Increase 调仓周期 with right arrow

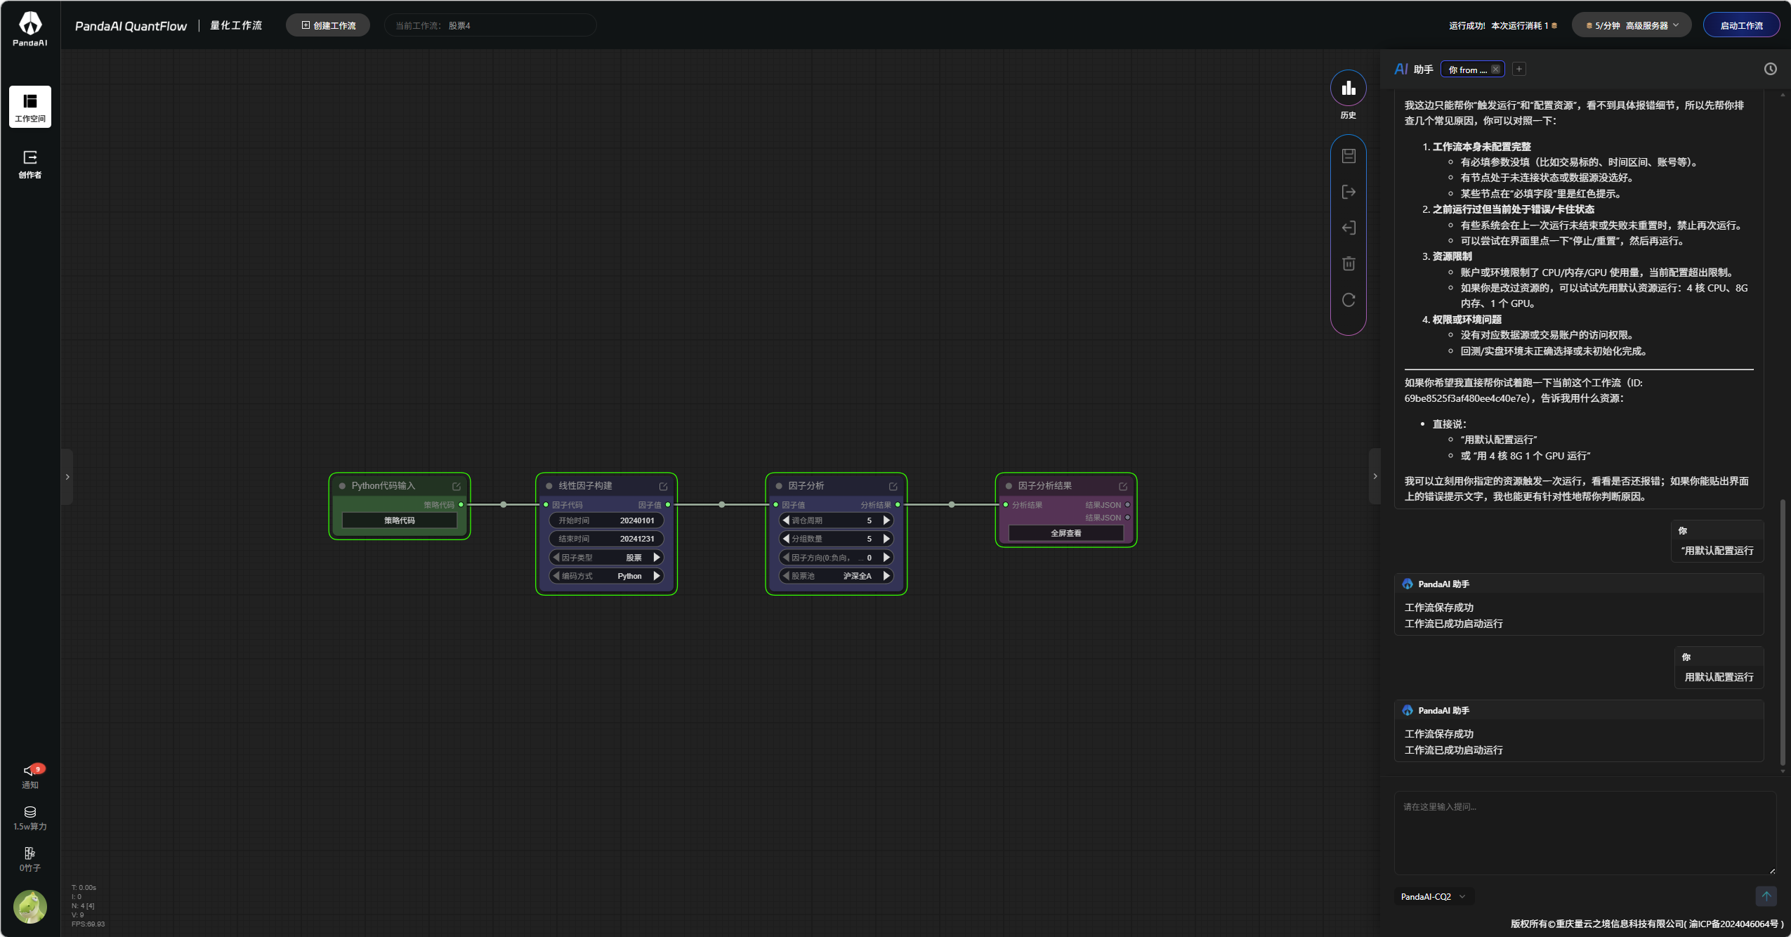click(886, 520)
